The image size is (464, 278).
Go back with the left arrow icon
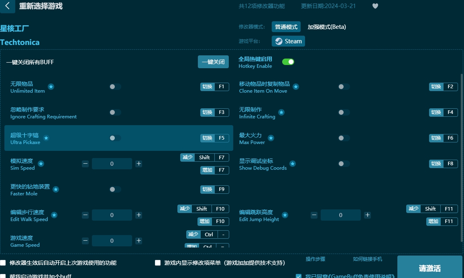click(x=7, y=6)
